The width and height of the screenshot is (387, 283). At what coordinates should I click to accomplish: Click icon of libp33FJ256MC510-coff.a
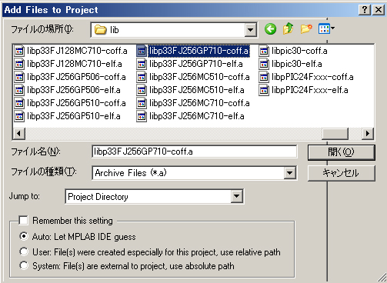[142, 77]
